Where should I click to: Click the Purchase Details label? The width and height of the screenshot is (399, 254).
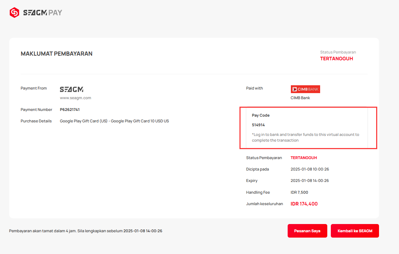tap(36, 121)
